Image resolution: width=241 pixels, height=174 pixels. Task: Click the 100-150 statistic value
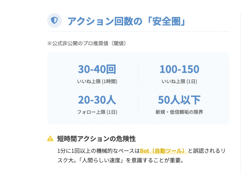pyautogui.click(x=179, y=69)
